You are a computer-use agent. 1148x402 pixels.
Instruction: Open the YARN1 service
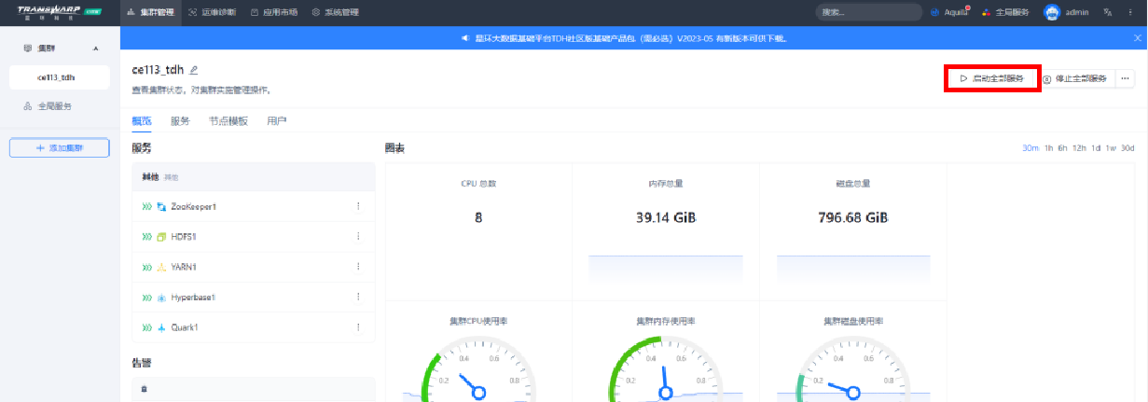click(x=185, y=267)
